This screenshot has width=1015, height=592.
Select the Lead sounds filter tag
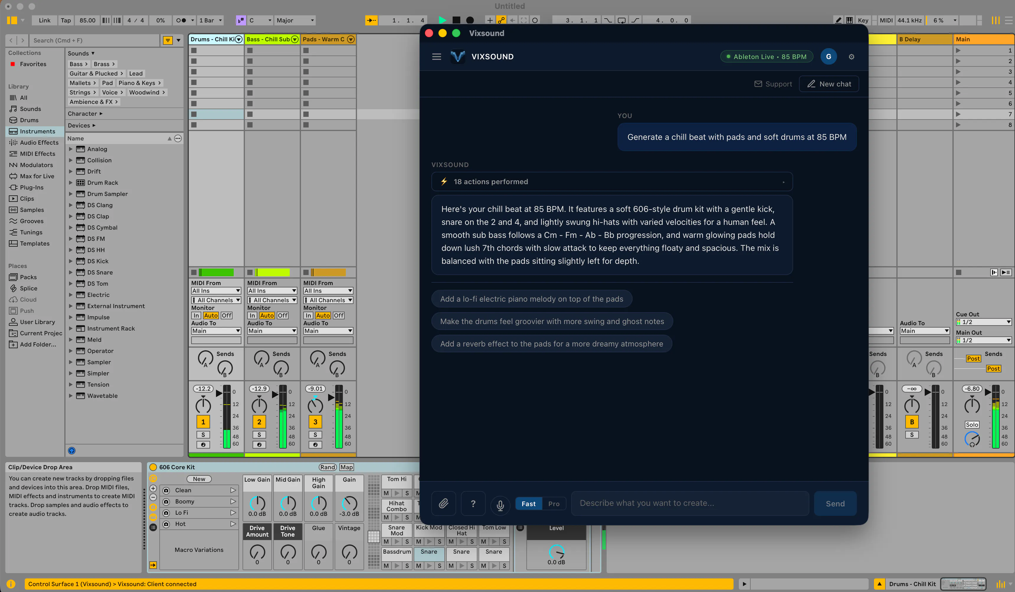click(136, 74)
